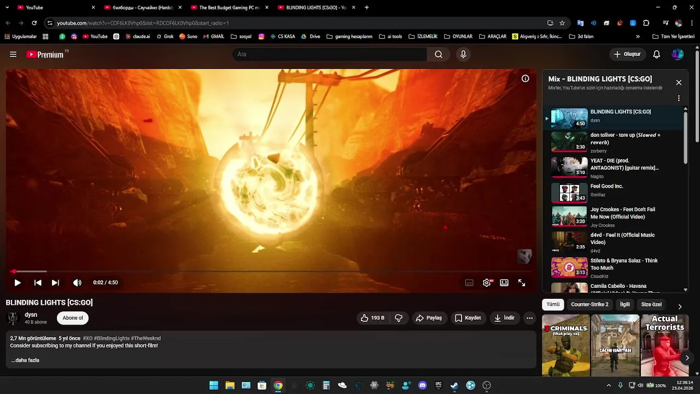700x394 pixels.
Task: Open the Windows Start menu
Action: tap(214, 385)
